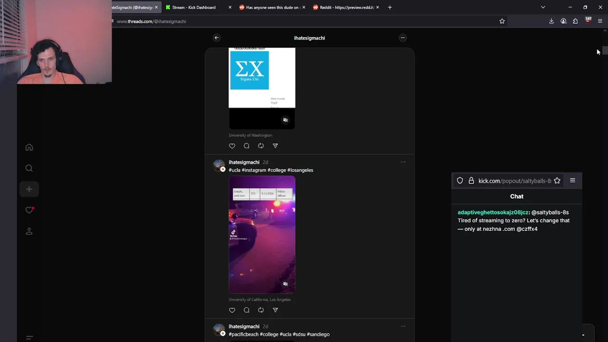Screen dimensions: 608x342
Task: Open a new browser tab
Action: (390, 7)
